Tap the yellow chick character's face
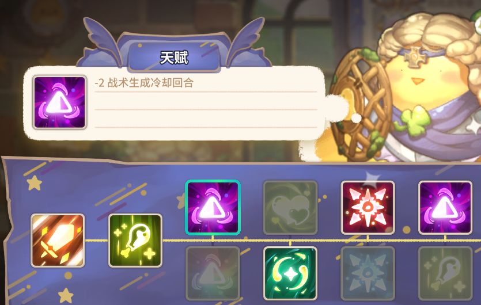The height and width of the screenshot is (305, 481). 417,81
